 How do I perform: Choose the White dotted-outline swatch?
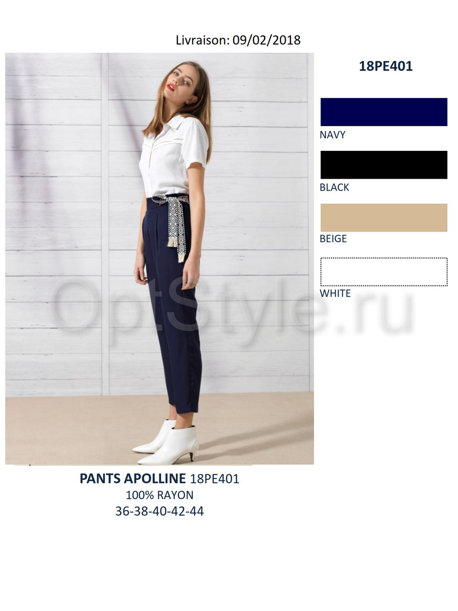click(x=384, y=272)
